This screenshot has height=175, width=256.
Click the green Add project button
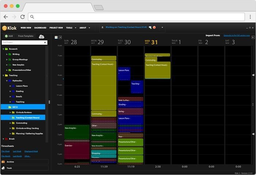(x=9, y=36)
